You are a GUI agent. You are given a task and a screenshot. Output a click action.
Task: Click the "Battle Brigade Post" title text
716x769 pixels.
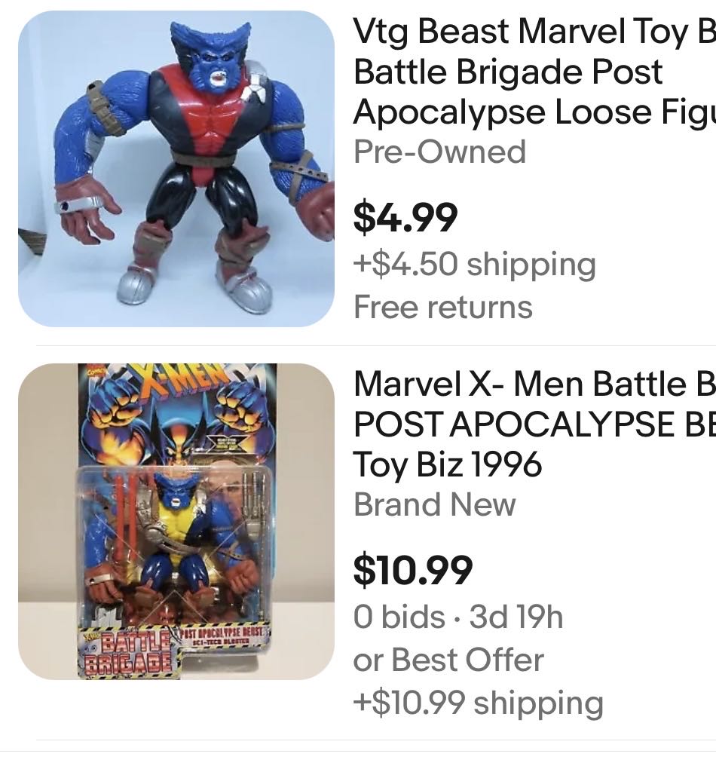pyautogui.click(x=508, y=72)
